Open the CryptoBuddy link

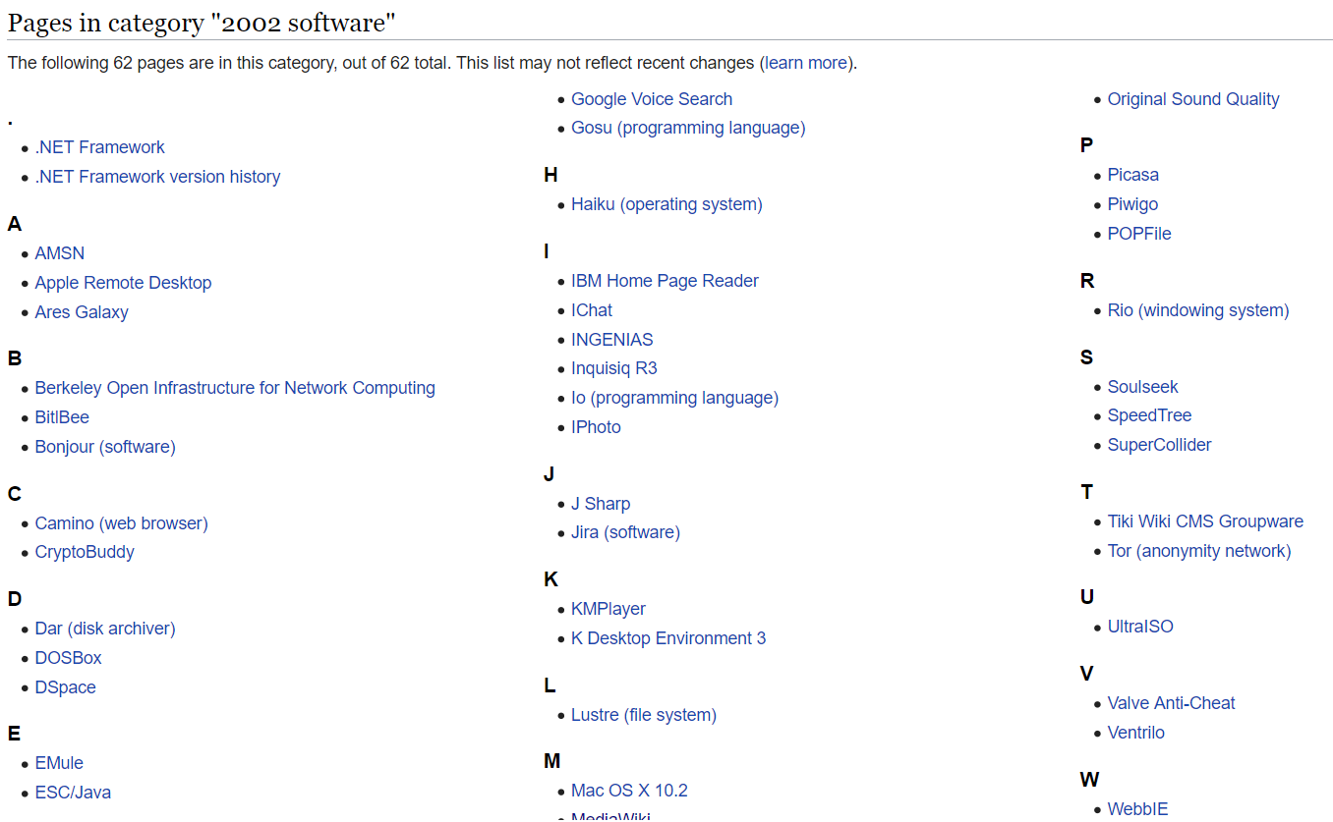[x=85, y=552]
